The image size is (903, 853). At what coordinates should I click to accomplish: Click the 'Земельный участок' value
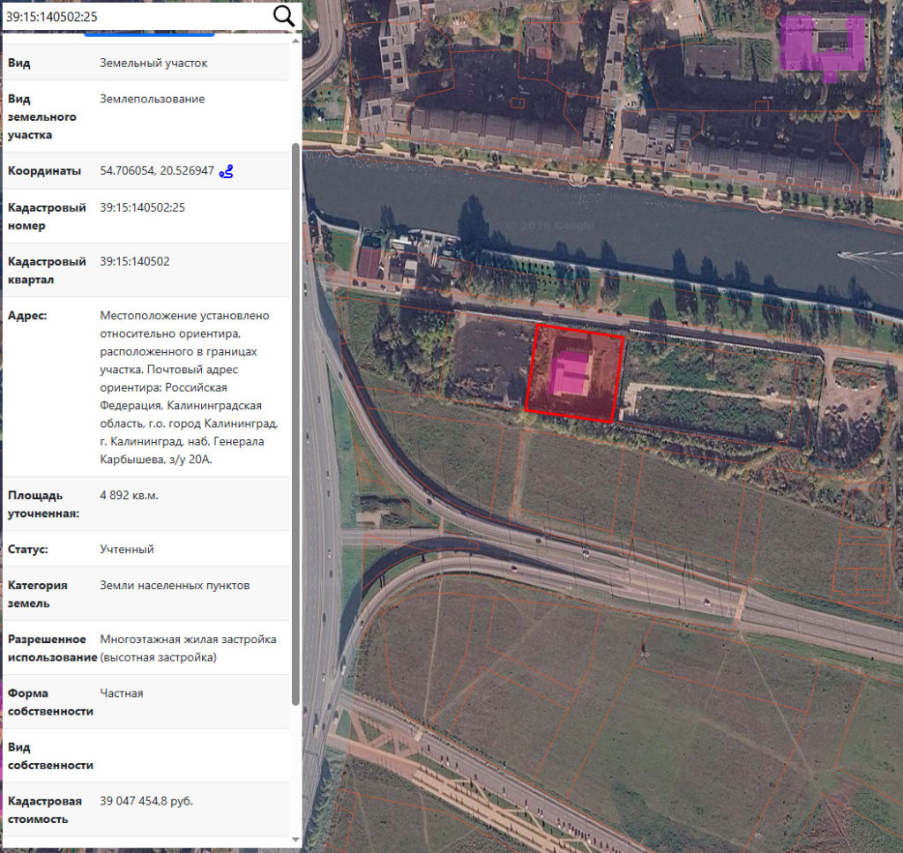tap(153, 63)
